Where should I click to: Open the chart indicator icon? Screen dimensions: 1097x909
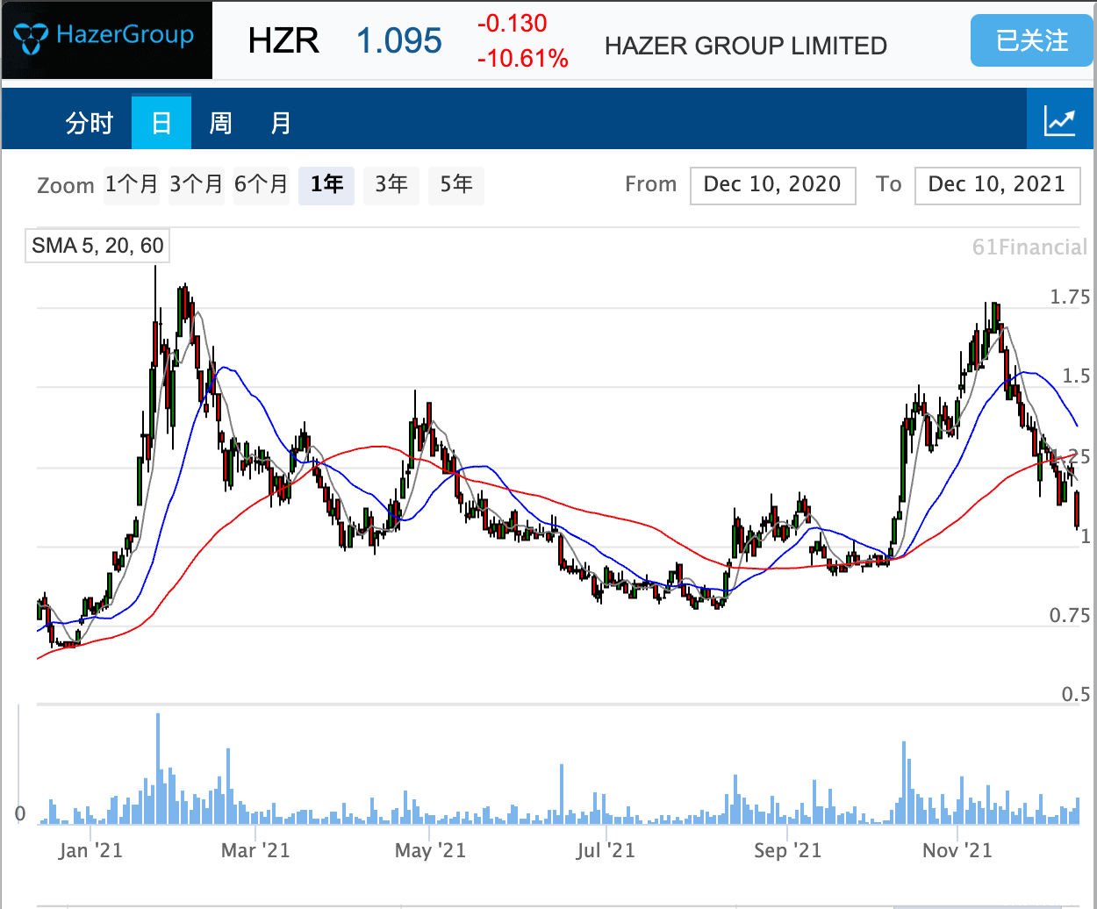[x=1060, y=120]
